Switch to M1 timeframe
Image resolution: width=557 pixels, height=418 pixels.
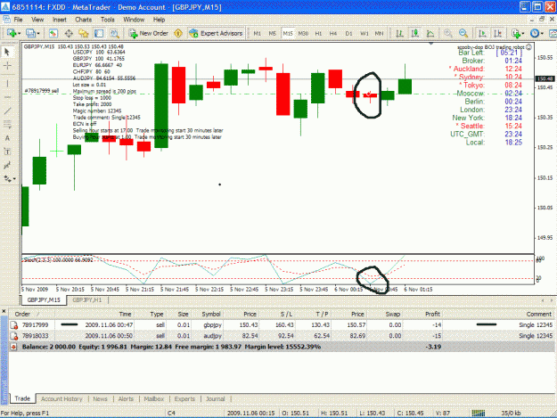(258, 33)
